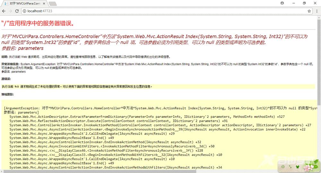Go forward using the browser forward arrow
Viewport: 321px width, 173px height.
tap(10, 11)
